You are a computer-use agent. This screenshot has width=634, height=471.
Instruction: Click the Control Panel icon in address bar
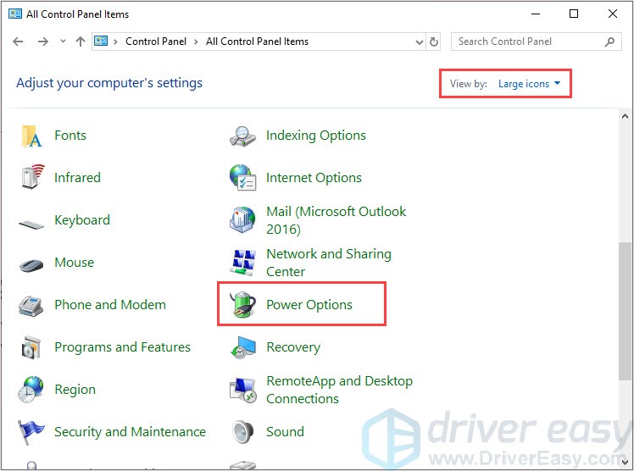[x=101, y=42]
